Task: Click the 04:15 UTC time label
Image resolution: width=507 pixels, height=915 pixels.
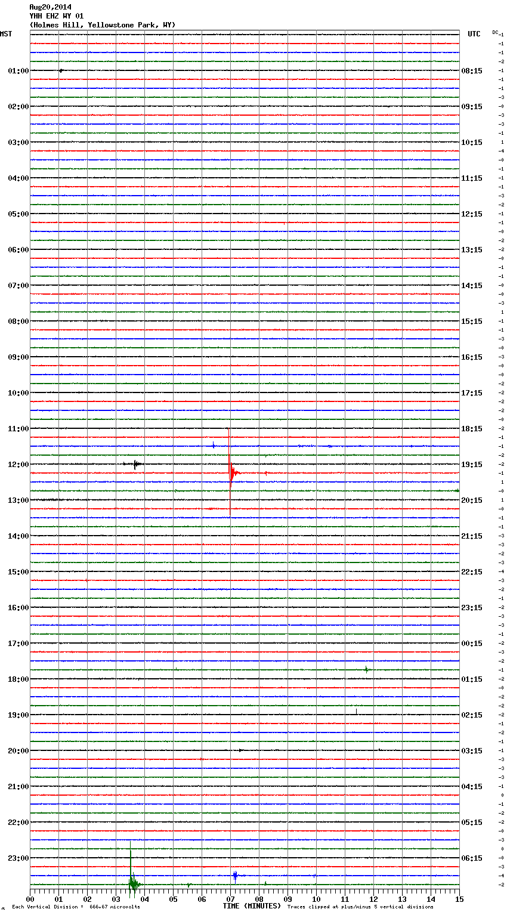Action: [472, 787]
